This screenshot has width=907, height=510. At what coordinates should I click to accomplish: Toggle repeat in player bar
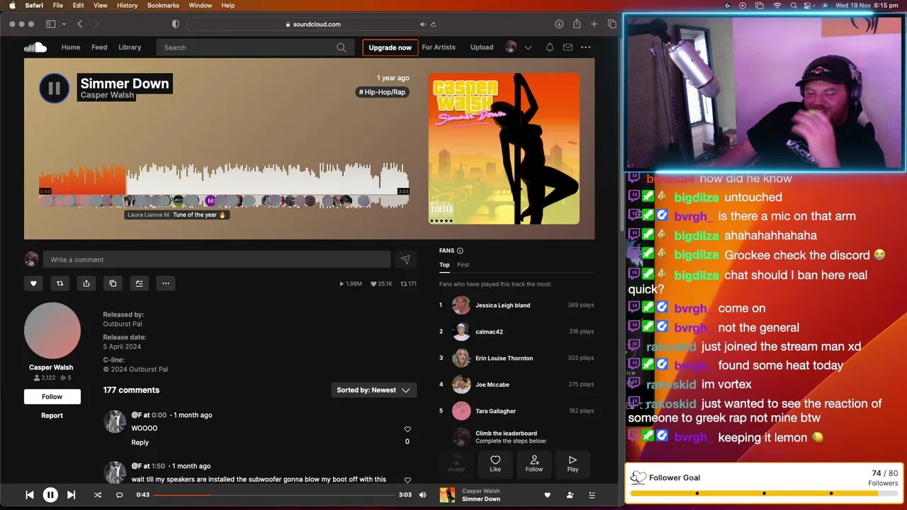[x=119, y=495]
